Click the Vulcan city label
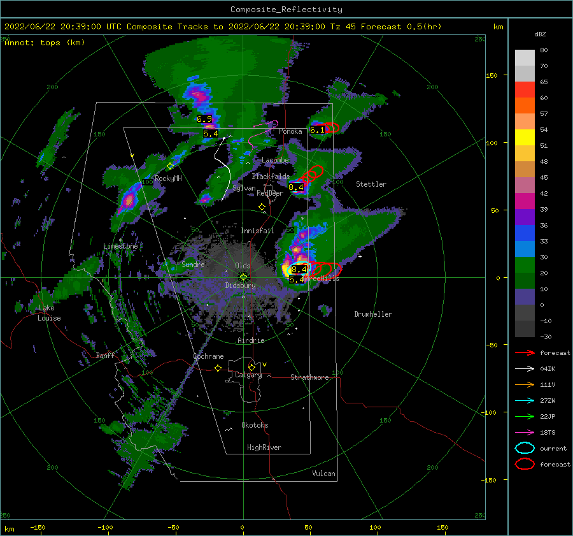The width and height of the screenshot is (573, 536). (323, 474)
